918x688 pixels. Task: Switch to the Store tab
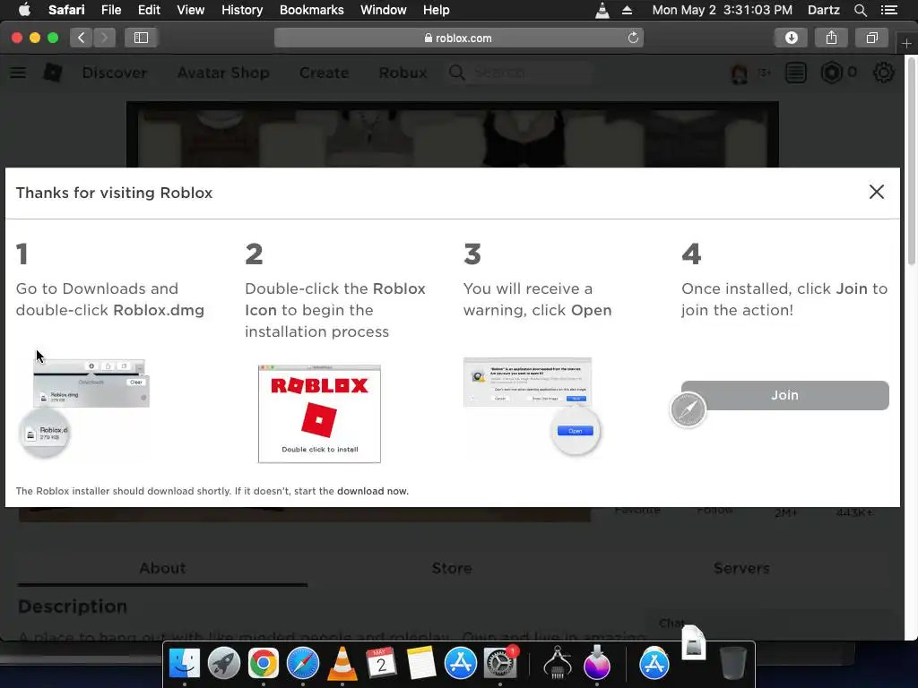click(x=452, y=568)
